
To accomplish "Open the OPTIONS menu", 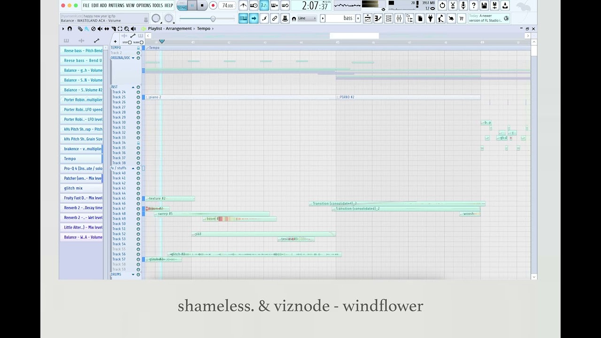I will (144, 6).
